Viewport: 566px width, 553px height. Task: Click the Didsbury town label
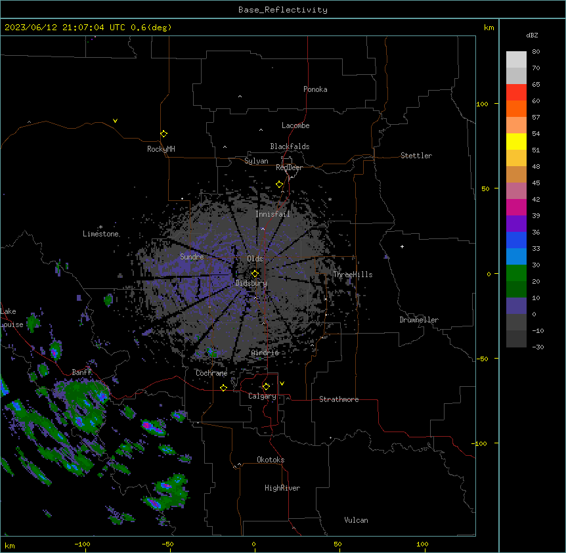[251, 283]
